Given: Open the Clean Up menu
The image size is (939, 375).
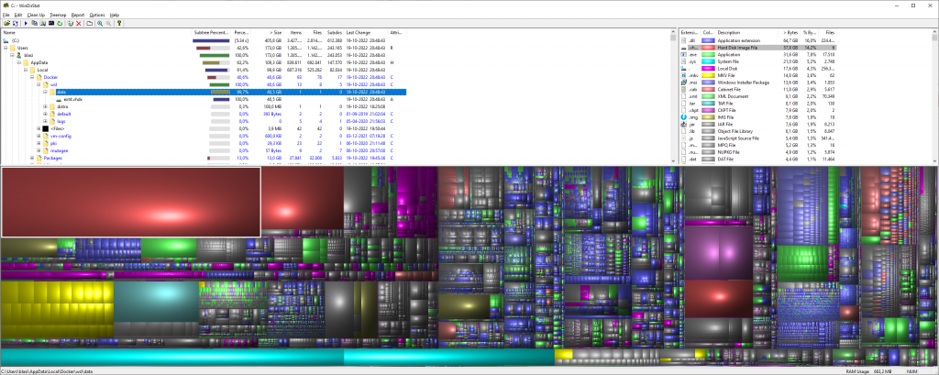Looking at the screenshot, I should (34, 15).
